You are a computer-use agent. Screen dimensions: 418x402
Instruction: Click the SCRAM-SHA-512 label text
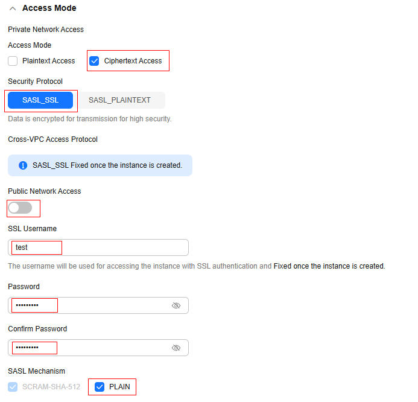tap(51, 387)
